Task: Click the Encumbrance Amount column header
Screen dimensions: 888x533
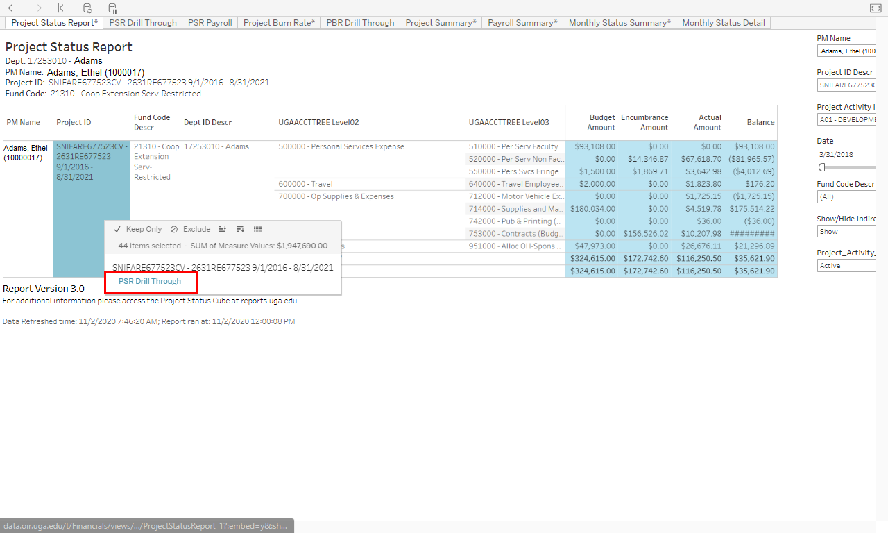Action: [644, 122]
